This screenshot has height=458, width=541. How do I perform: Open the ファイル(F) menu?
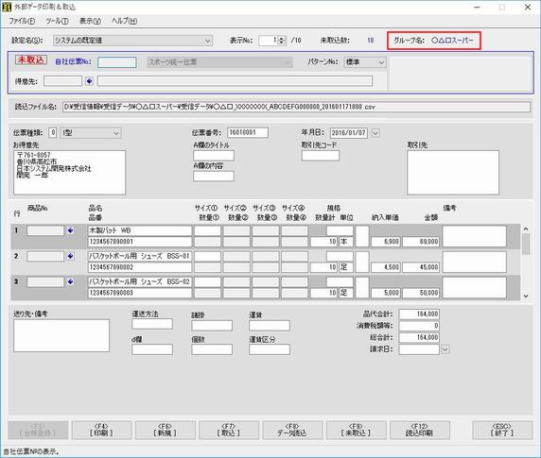click(22, 21)
